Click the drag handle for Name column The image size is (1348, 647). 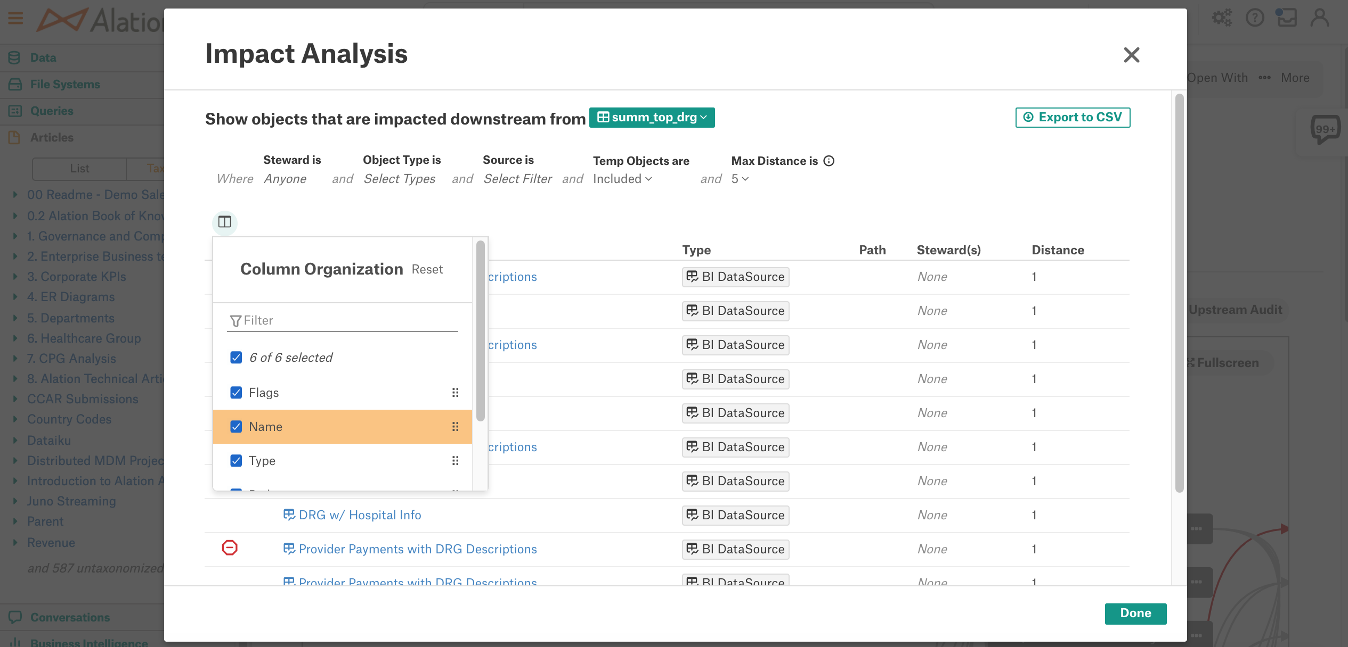[x=455, y=427]
